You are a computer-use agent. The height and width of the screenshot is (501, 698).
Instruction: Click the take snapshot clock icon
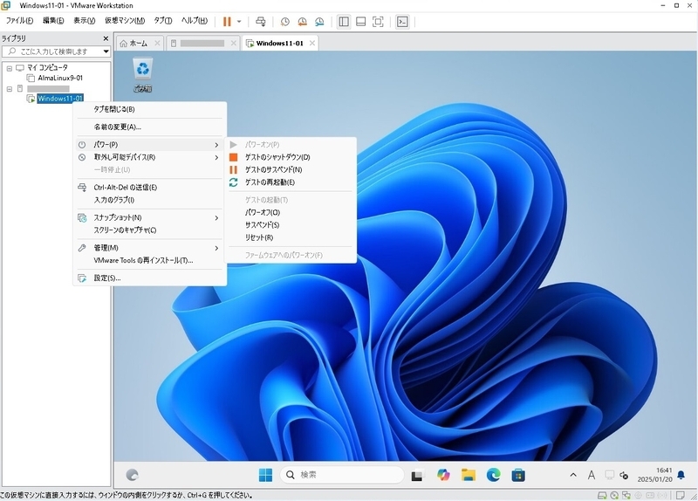[x=285, y=22]
